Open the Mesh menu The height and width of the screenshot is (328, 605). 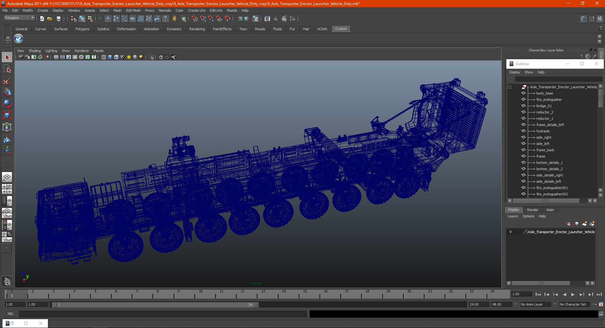117,10
